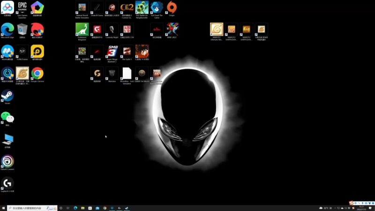Open the golden G game shortcut

97,75
